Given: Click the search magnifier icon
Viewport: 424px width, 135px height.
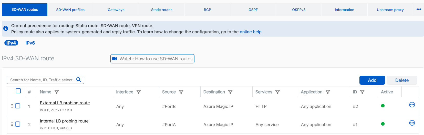Looking at the screenshot, I should coord(79,80).
